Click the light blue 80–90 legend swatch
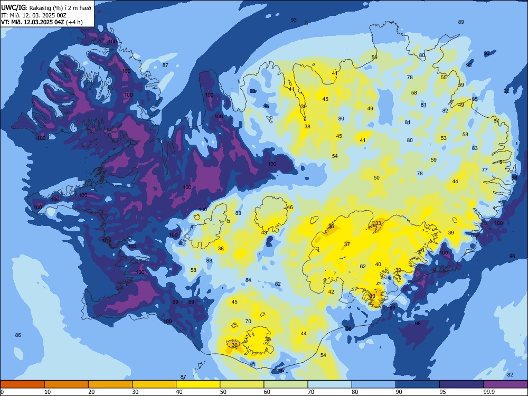The width and height of the screenshot is (528, 396). tap(374, 384)
